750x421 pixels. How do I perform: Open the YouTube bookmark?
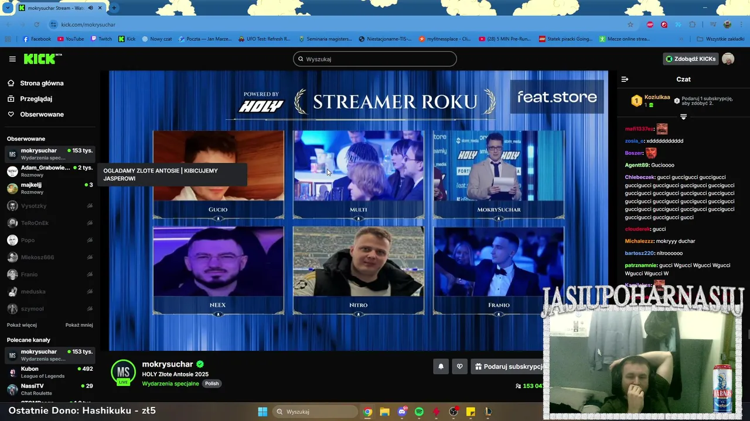pos(71,39)
